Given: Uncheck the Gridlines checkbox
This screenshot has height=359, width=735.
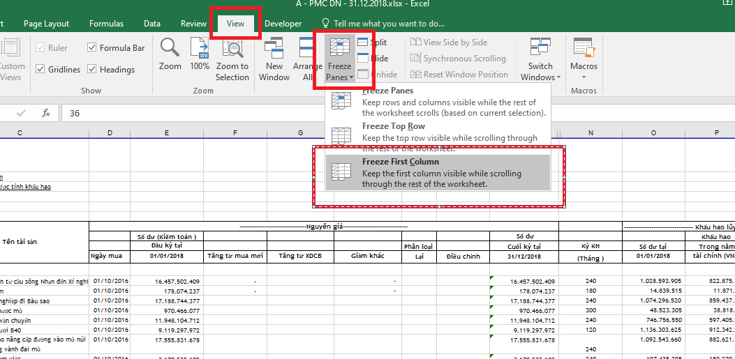Looking at the screenshot, I should click(38, 70).
